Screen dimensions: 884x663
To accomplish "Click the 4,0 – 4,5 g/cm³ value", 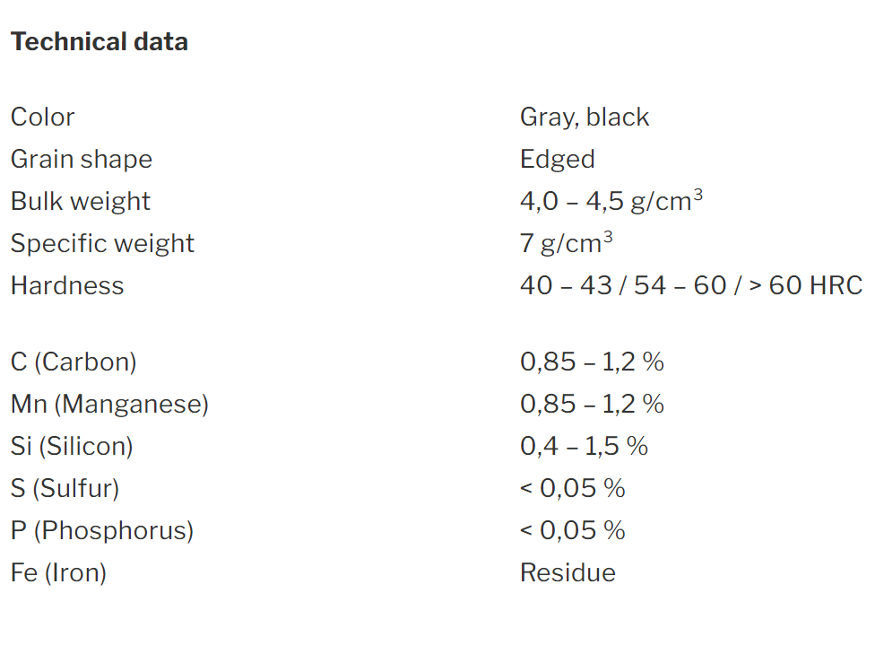I will click(611, 201).
